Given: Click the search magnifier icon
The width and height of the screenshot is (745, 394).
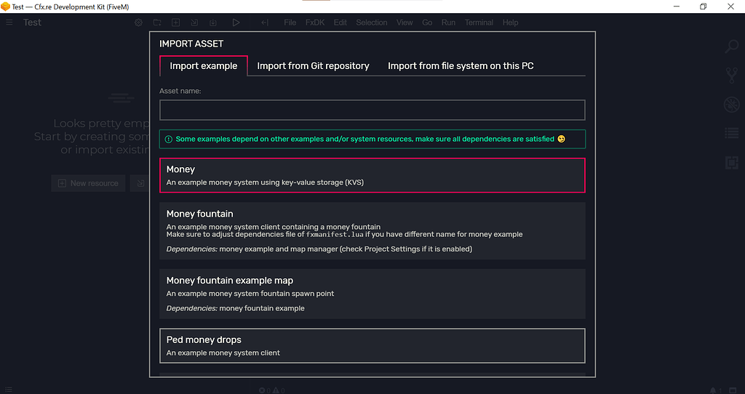Looking at the screenshot, I should (x=731, y=47).
